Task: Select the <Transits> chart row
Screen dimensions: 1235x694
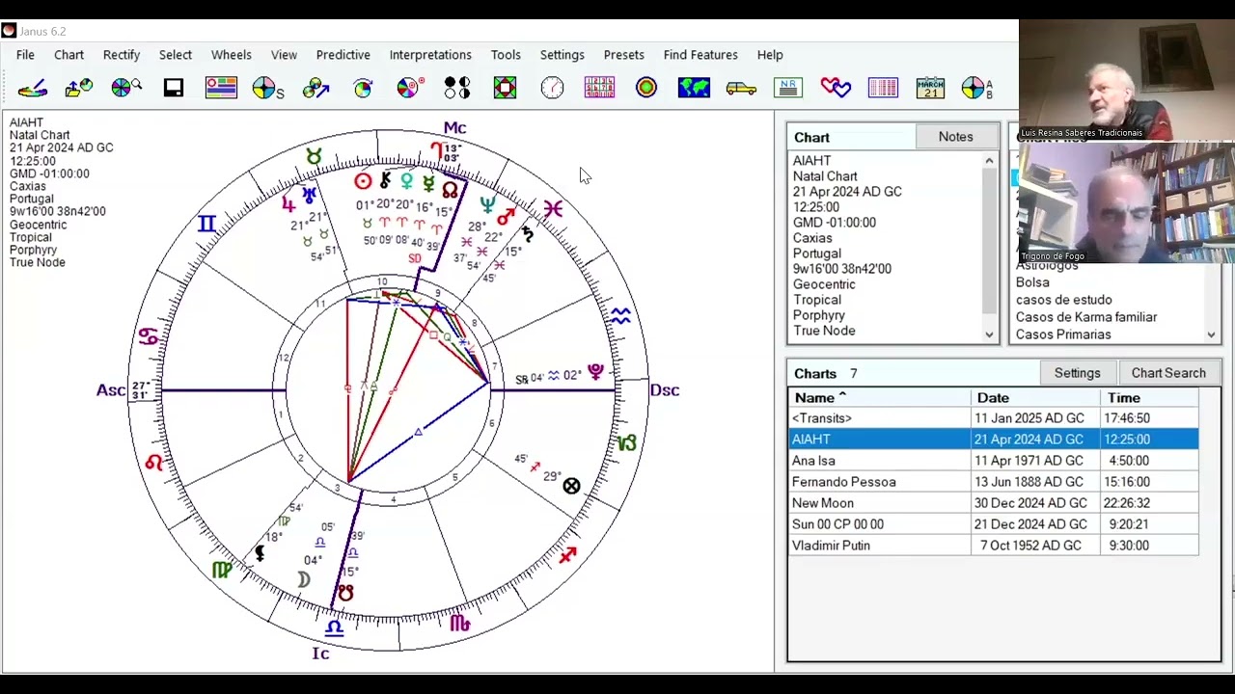Action: coord(994,418)
